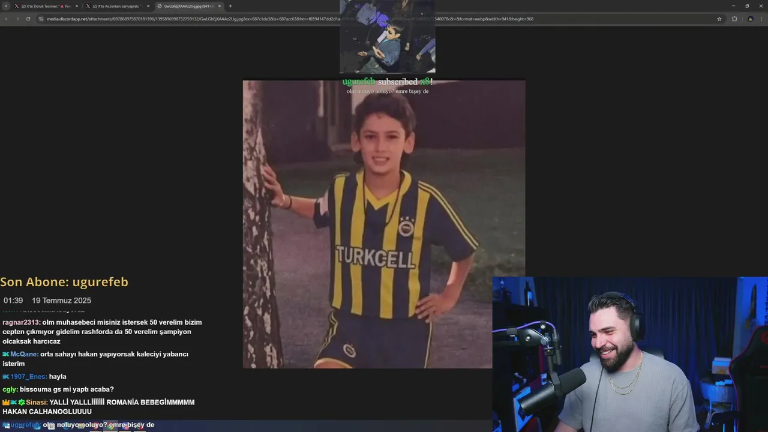
Task: Go back to the previous page
Action: click(7, 19)
